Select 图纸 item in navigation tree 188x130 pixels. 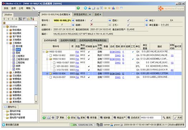(18, 53)
